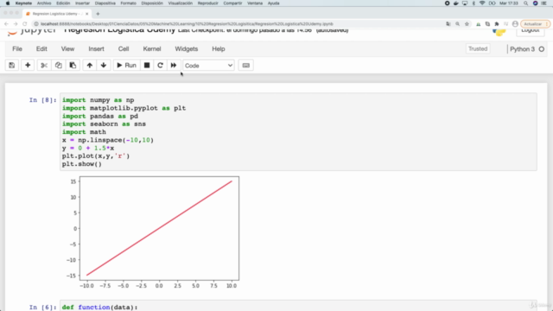
Task: Open the Notification Center icon
Action: point(544,3)
